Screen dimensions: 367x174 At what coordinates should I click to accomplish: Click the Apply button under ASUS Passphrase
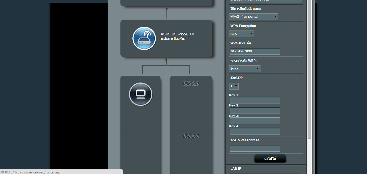coord(270,158)
